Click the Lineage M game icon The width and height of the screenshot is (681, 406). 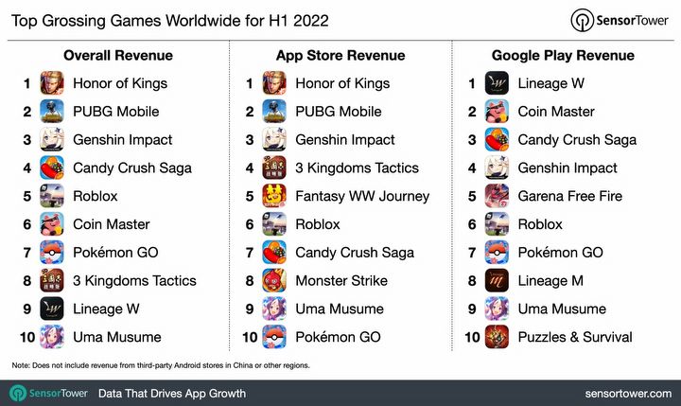pos(498,280)
